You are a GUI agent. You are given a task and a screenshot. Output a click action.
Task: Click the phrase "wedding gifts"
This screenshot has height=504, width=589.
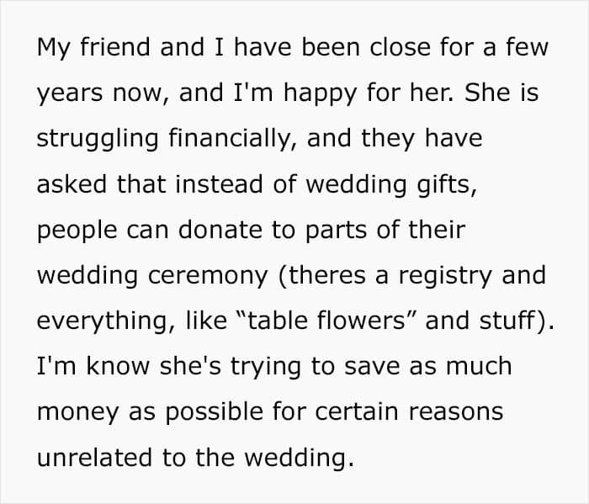pos(389,185)
